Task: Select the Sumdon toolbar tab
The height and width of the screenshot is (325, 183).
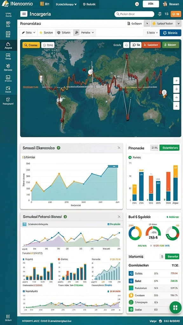Action: pos(46,33)
